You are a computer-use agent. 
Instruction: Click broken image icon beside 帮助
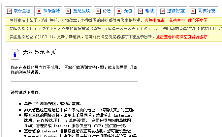141,11
